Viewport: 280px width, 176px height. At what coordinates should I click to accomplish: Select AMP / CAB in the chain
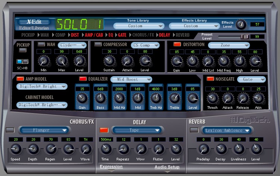coord(94,35)
